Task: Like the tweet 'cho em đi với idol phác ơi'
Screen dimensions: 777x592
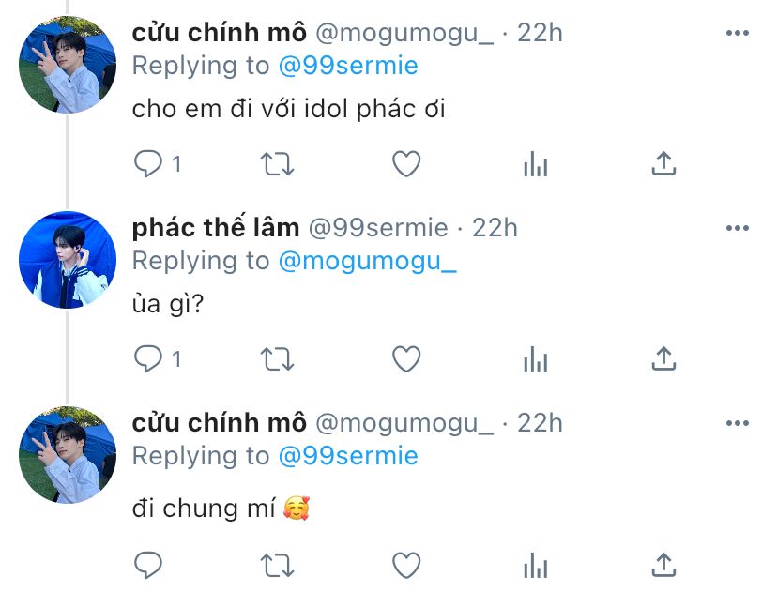Action: (406, 163)
